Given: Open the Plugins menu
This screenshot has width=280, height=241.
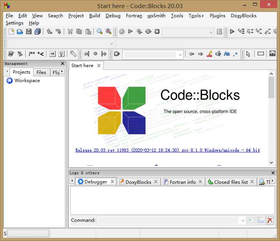Looking at the screenshot, I should click(x=217, y=16).
